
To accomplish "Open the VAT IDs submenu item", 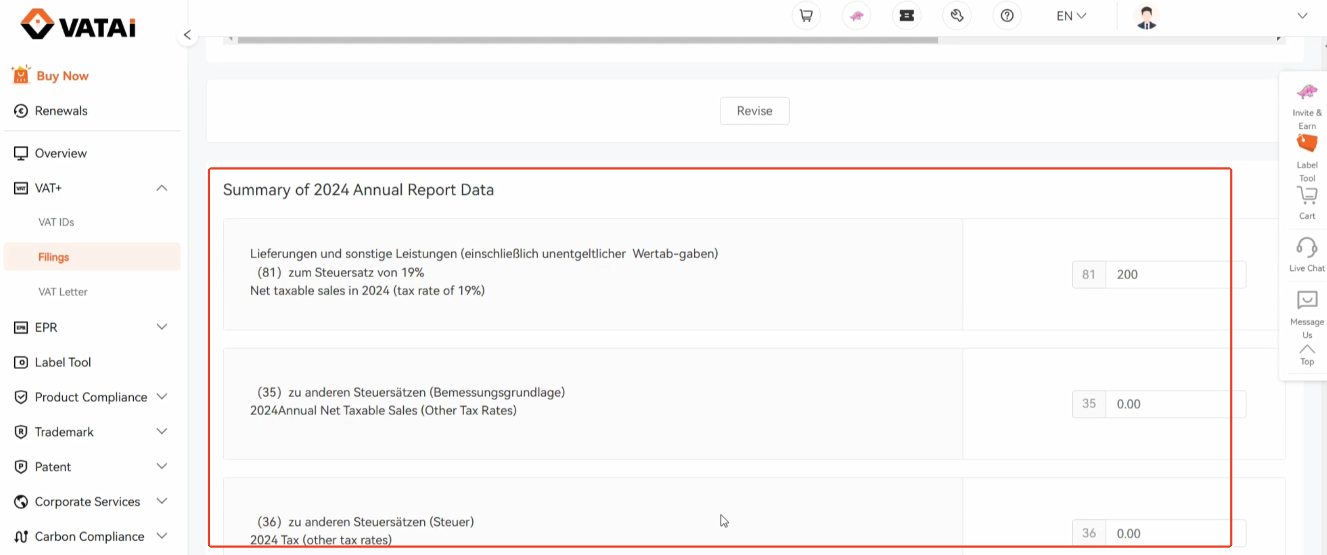I will [x=56, y=222].
